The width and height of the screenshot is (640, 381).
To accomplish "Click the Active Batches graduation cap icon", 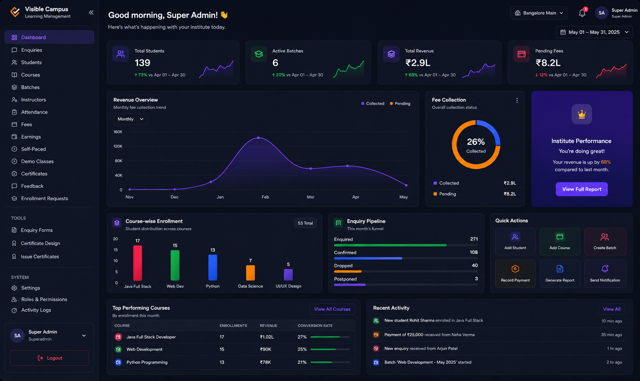I will coord(259,54).
